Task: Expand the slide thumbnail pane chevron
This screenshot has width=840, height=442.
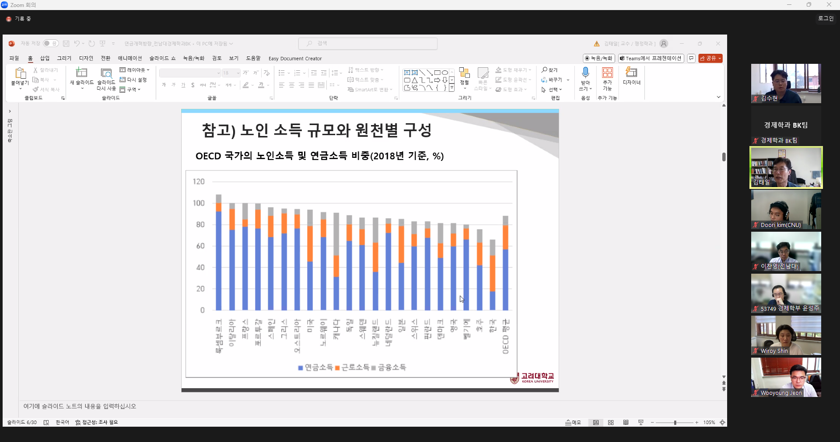Action: (x=10, y=111)
